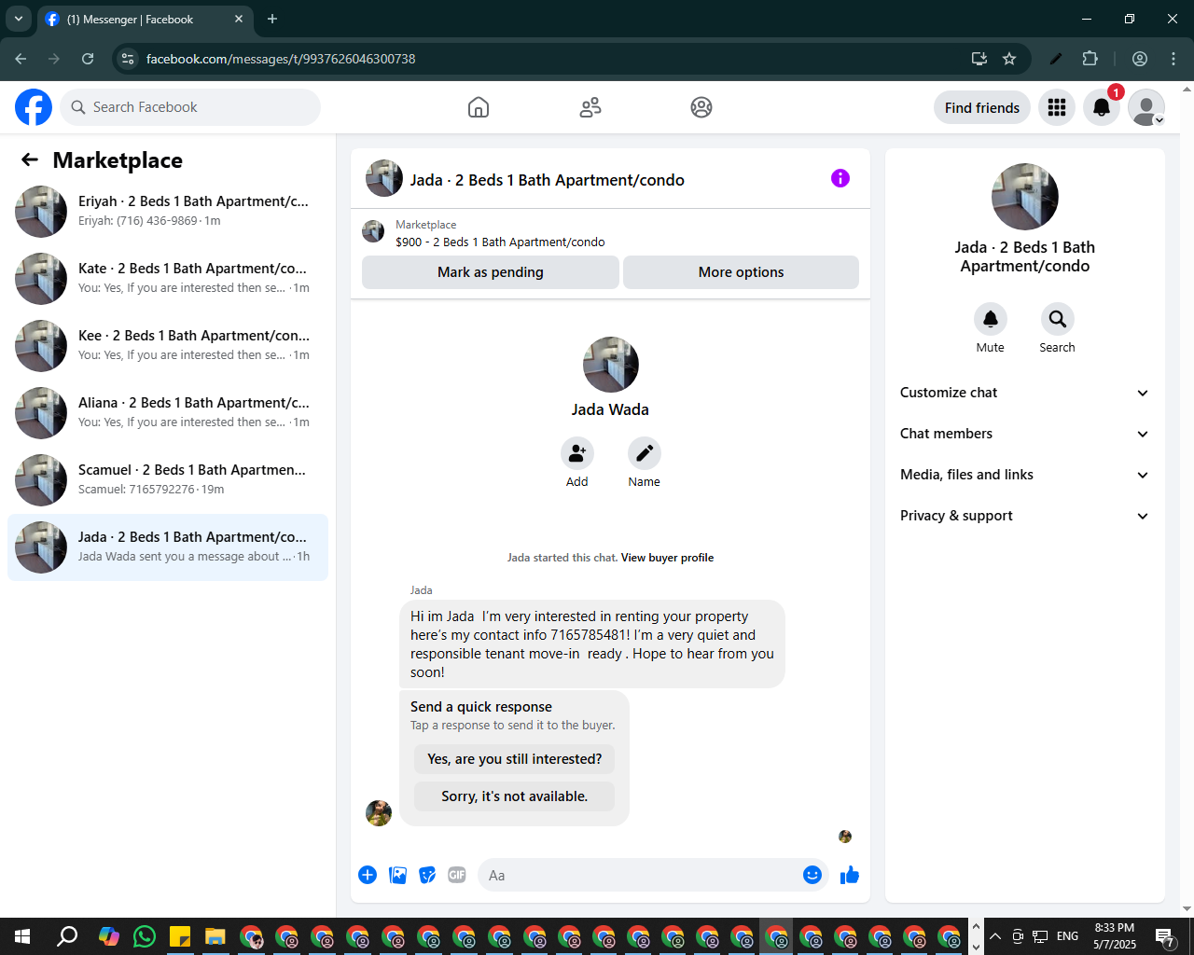Open a new browser tab

pyautogui.click(x=272, y=19)
